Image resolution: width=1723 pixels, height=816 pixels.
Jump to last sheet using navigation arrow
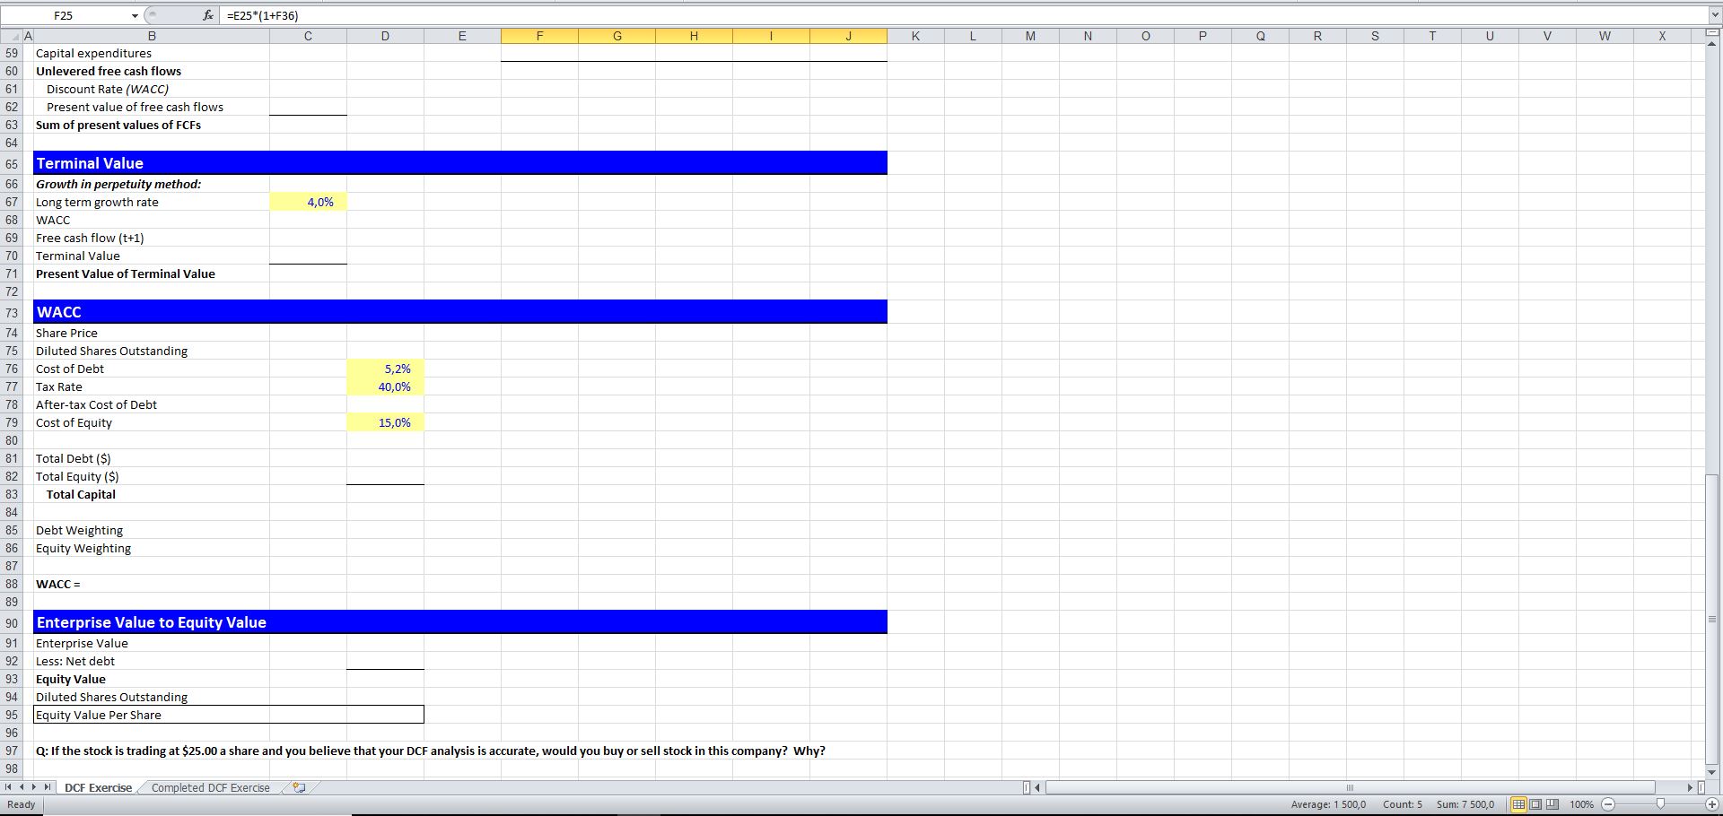pos(48,787)
